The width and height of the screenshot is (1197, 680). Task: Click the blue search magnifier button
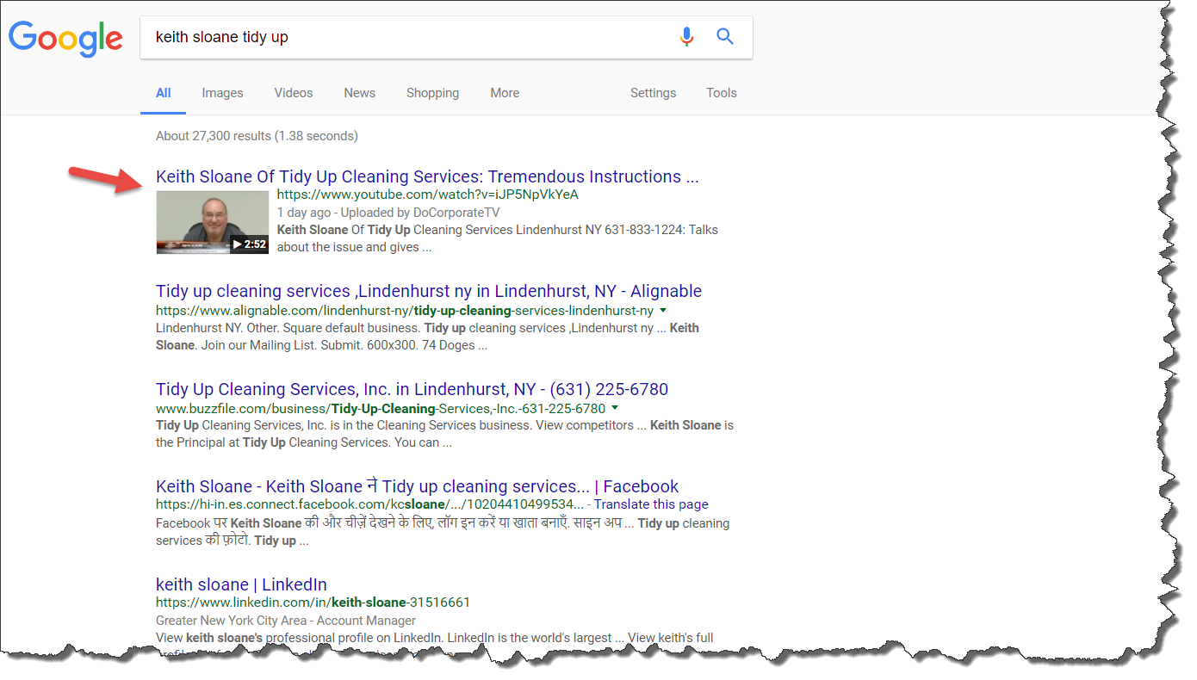[725, 37]
